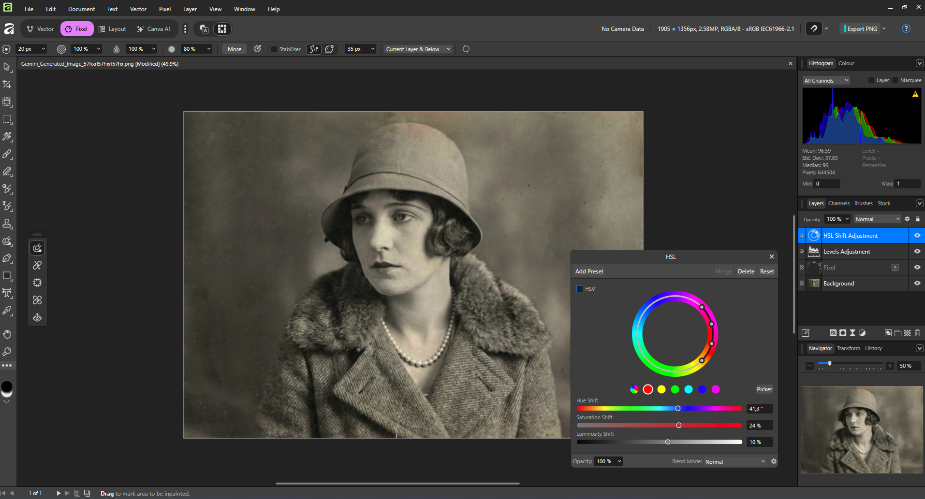Viewport: 925px width, 499px height.
Task: Click the Reset button in HSL panel
Action: click(x=766, y=271)
